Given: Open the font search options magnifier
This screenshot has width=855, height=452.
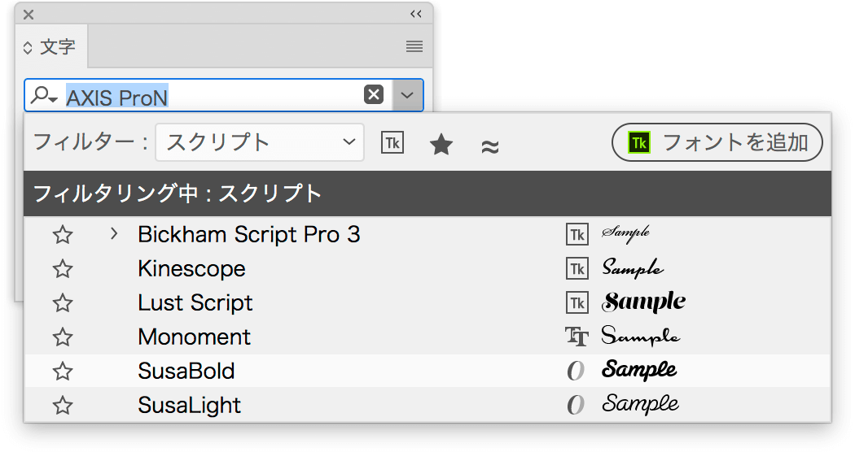Looking at the screenshot, I should point(44,95).
